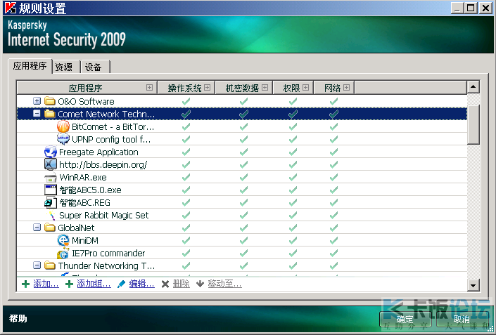The width and height of the screenshot is (496, 335).
Task: Click the IE7Pro commander icon
Action: pos(63,253)
